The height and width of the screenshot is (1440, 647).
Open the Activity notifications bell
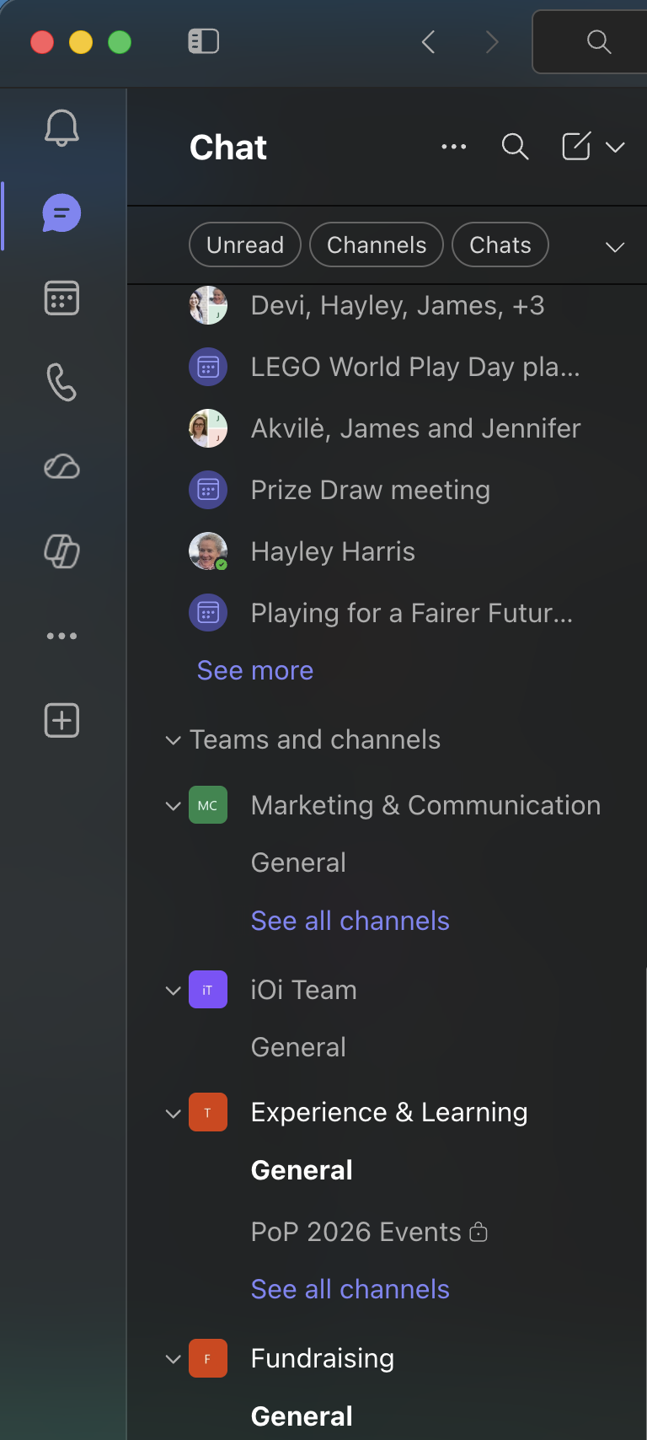(61, 128)
